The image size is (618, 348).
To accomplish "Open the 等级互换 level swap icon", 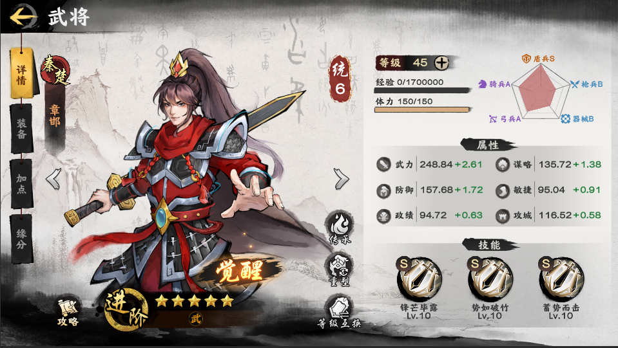I will 340,312.
